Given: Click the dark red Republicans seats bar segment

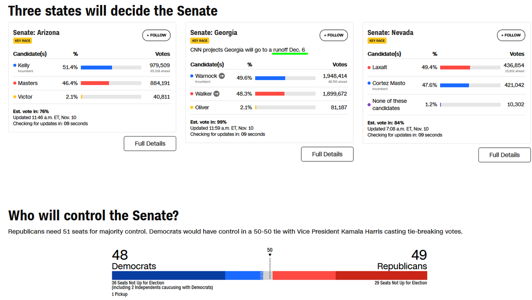Looking at the screenshot, I should tap(381, 275).
